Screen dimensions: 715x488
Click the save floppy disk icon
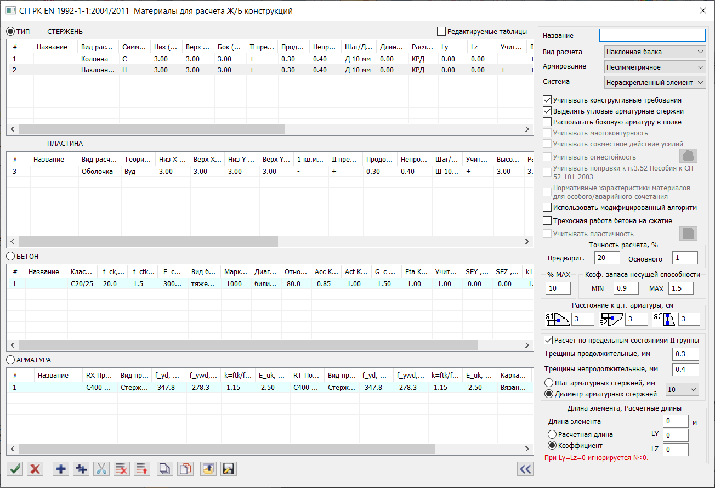(228, 469)
